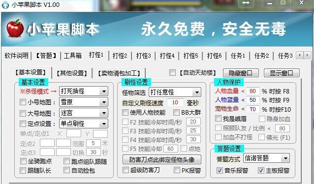Uncheck the 音乐报警 option
The width and height of the screenshot is (314, 184).
(x=220, y=171)
